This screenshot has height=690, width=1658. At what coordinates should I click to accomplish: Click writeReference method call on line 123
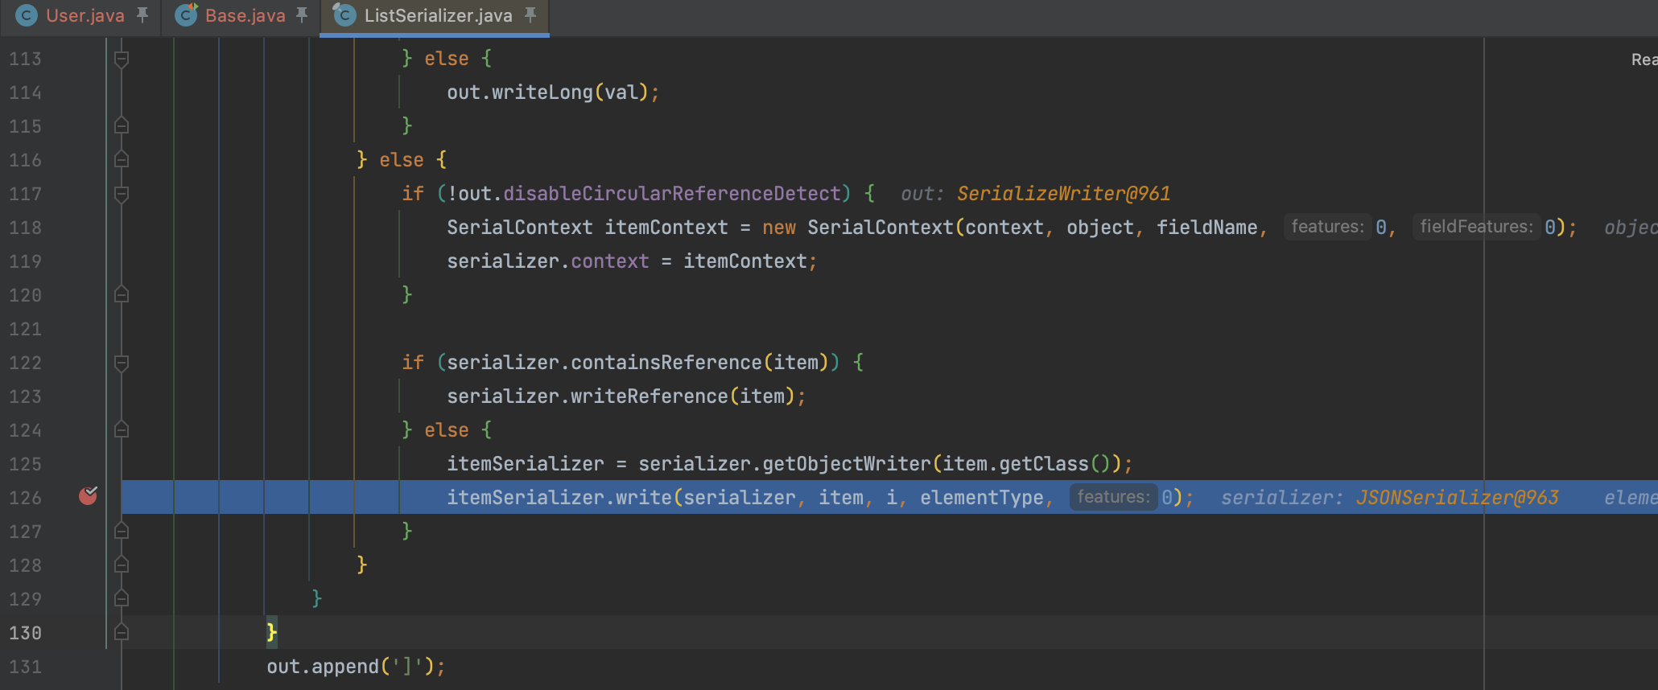[x=650, y=396]
